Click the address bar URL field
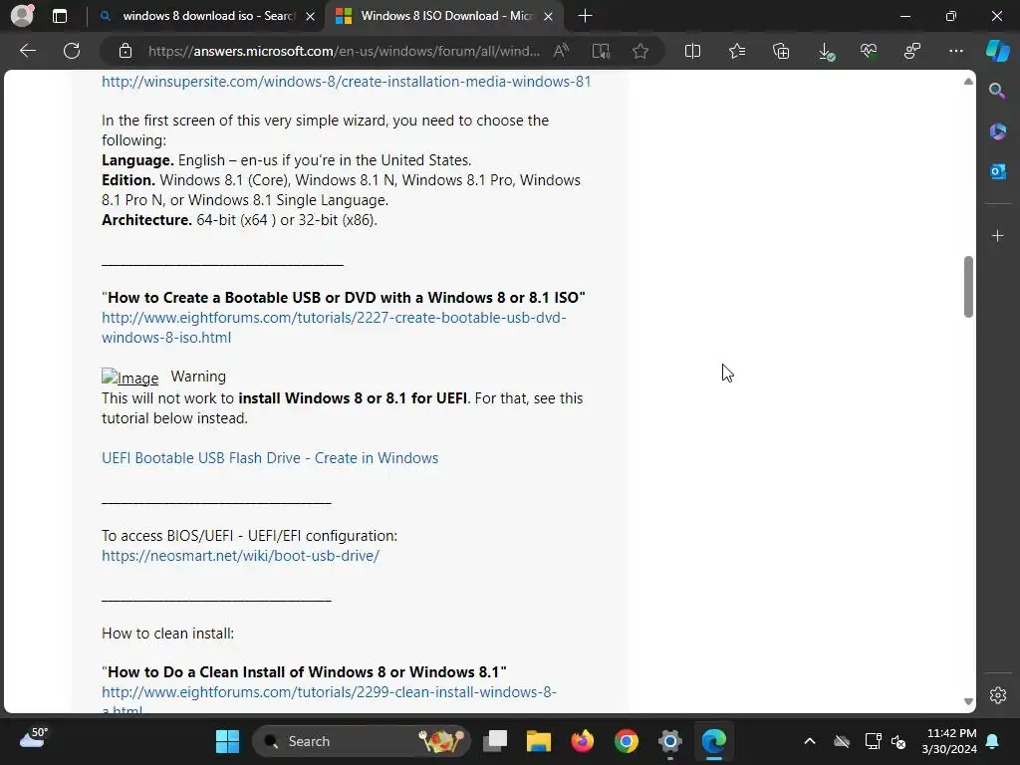Viewport: 1020px width, 765px height. (x=344, y=51)
